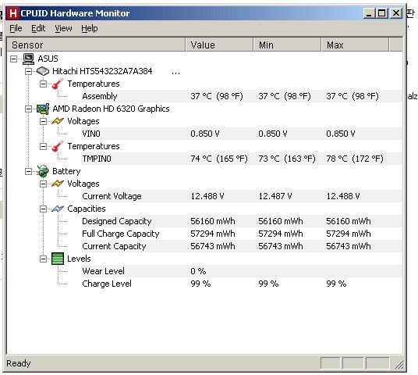The image size is (418, 375).
Task: Click the Min column header
Action: point(287,45)
